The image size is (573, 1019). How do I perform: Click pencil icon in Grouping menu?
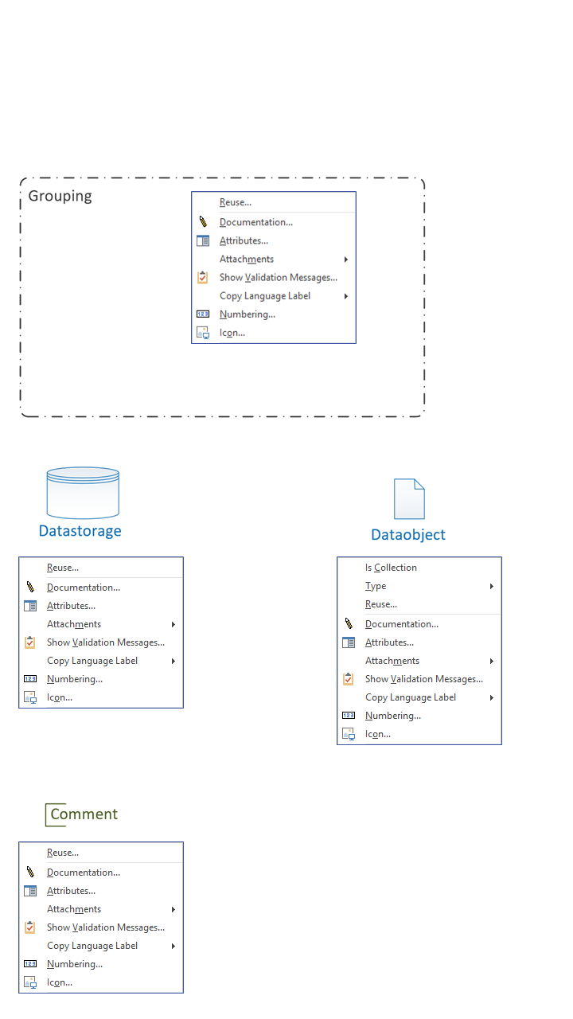203,222
